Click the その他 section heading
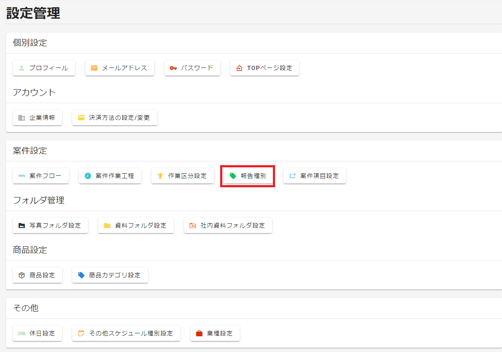 coord(26,308)
